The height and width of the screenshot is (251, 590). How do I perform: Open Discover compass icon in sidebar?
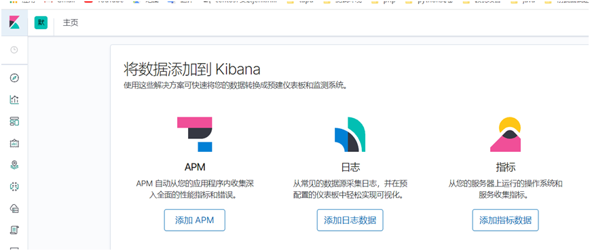14,78
